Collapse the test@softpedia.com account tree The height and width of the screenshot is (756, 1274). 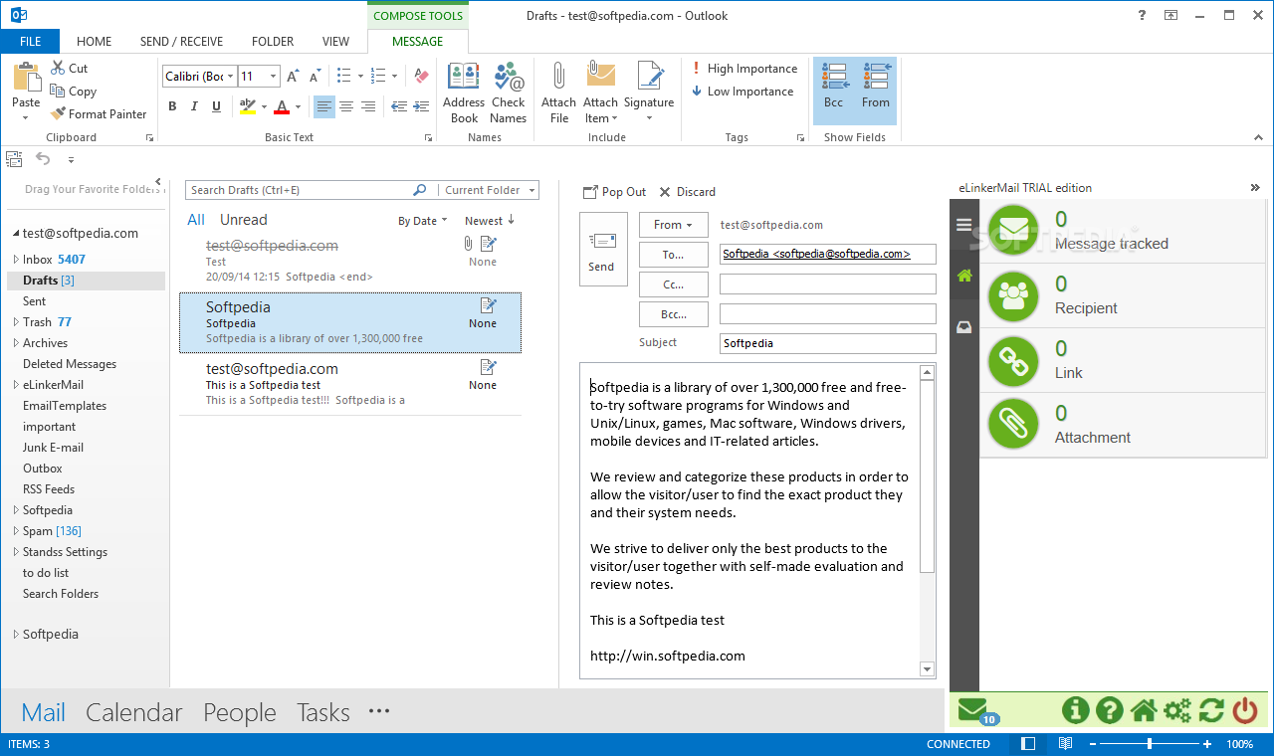point(16,234)
